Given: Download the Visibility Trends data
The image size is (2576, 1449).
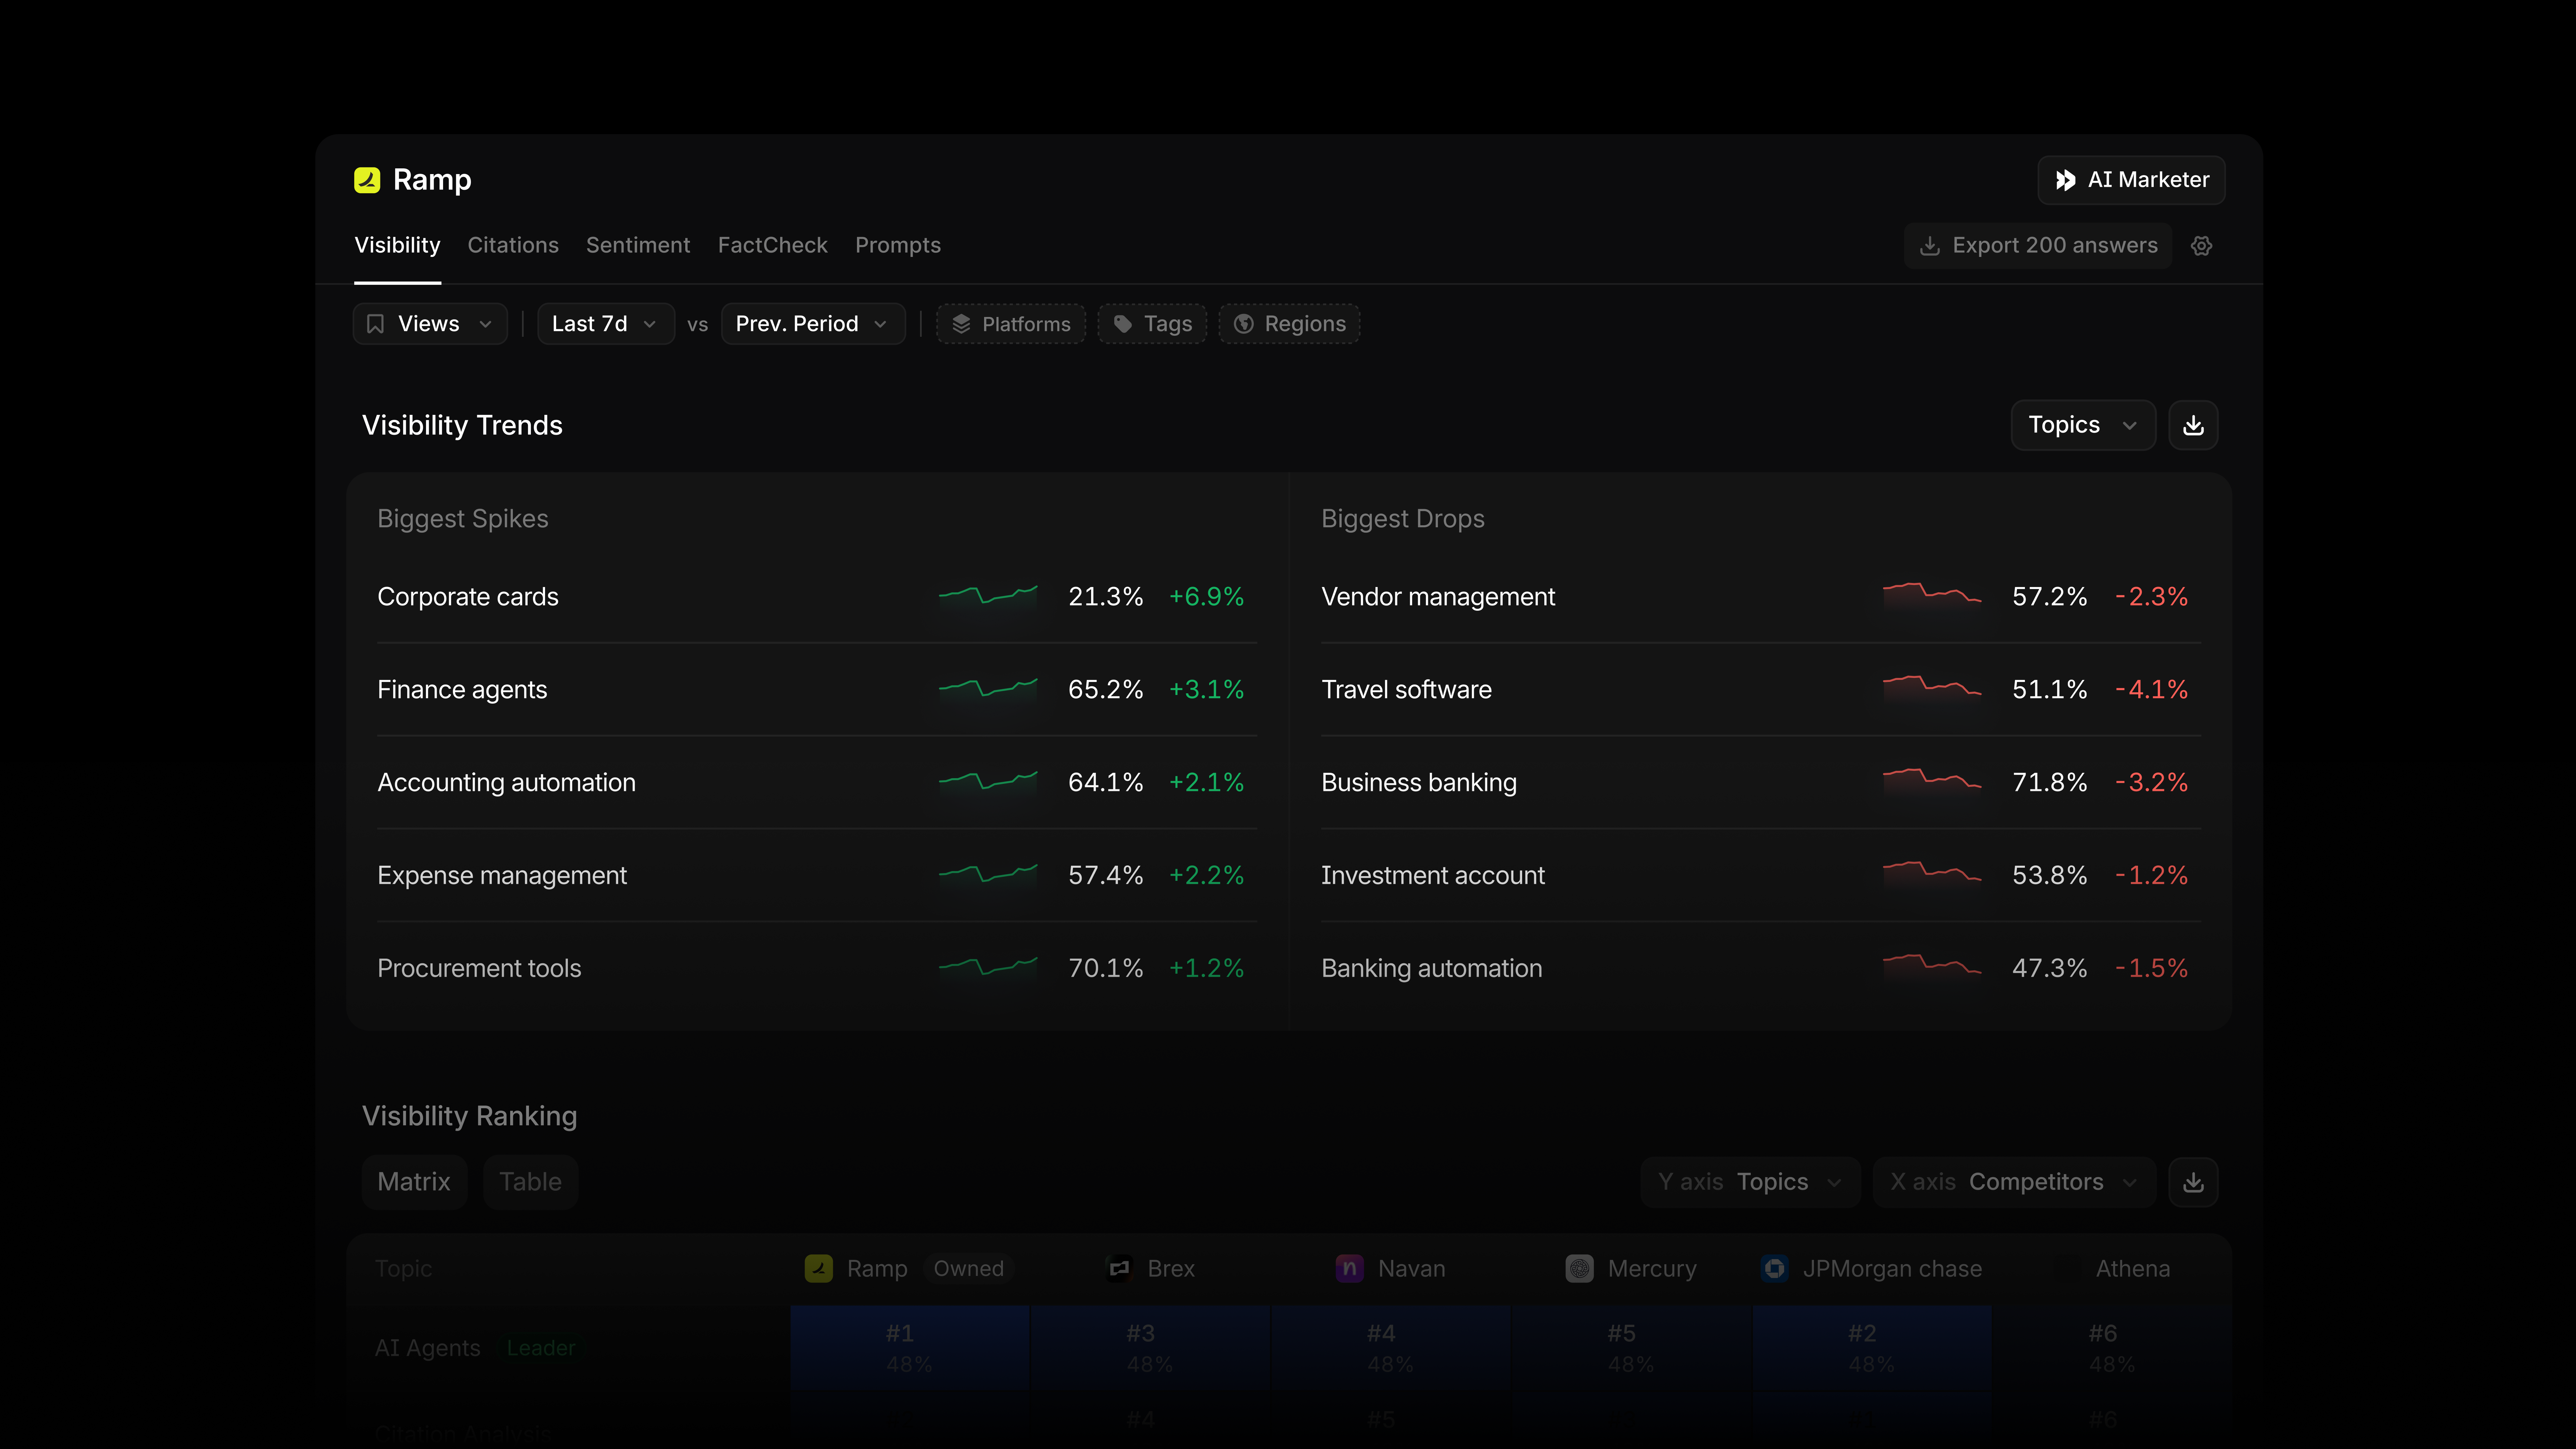Looking at the screenshot, I should point(2193,425).
